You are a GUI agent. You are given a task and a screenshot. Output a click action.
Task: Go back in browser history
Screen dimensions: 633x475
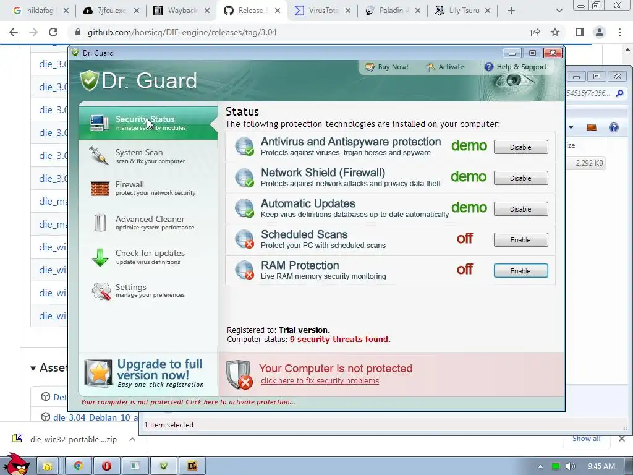14,32
